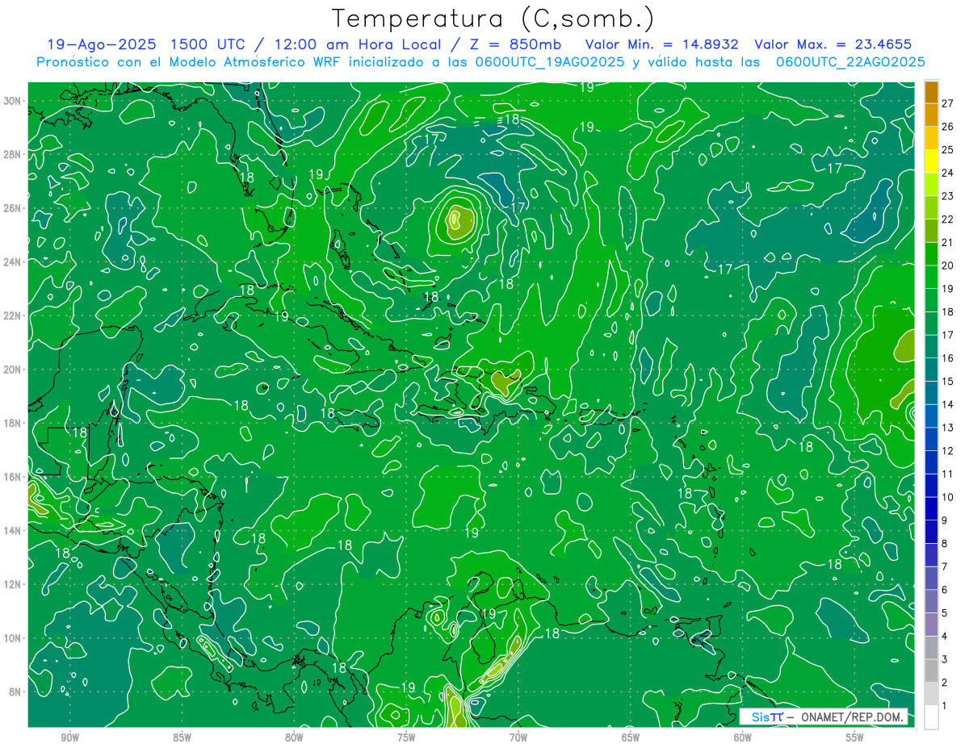Click legend scale value '26'
The height and width of the screenshot is (748, 969).
[x=947, y=127]
